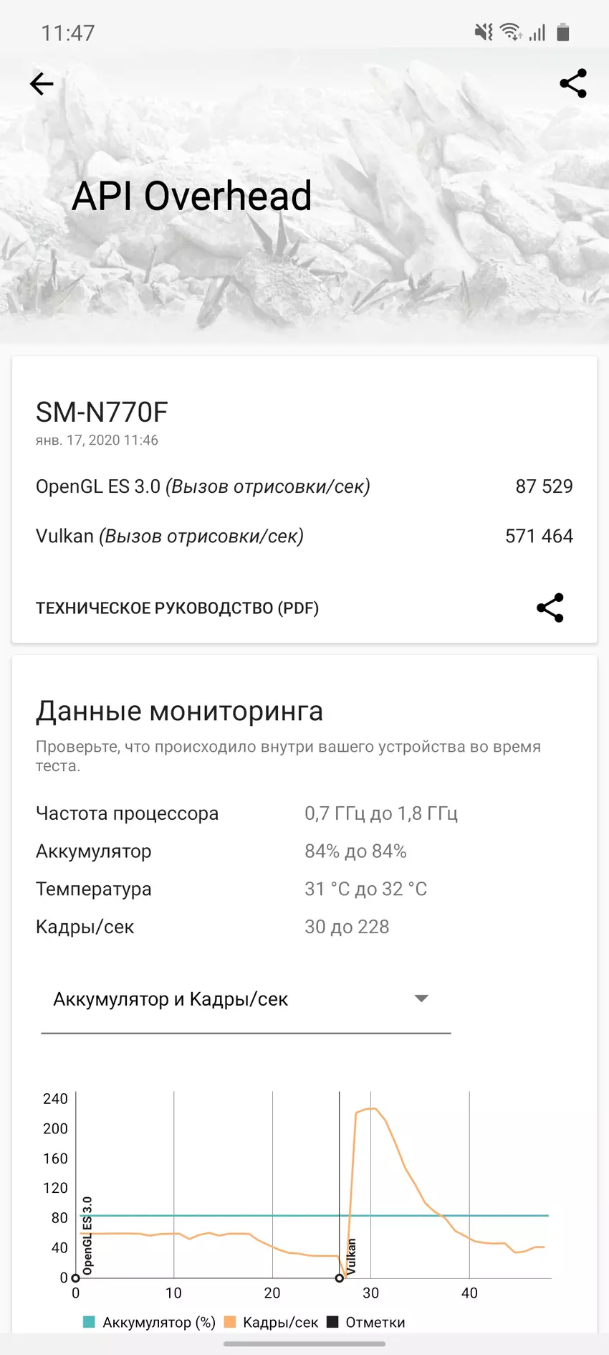Tap the Vulkan chart marker point
Image resolution: width=609 pixels, height=1355 pixels.
[340, 1278]
